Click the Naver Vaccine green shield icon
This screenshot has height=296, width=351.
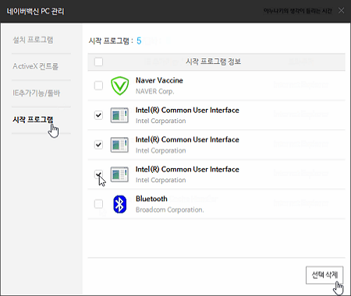119,86
